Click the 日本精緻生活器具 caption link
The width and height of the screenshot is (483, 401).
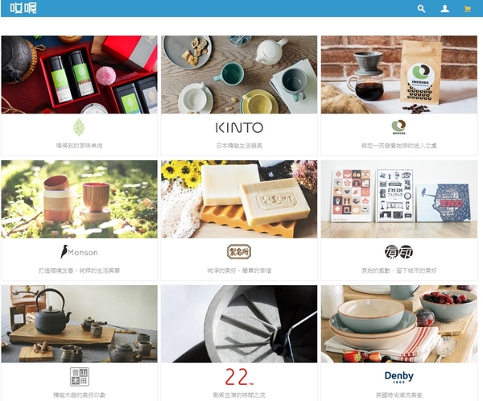click(x=239, y=146)
